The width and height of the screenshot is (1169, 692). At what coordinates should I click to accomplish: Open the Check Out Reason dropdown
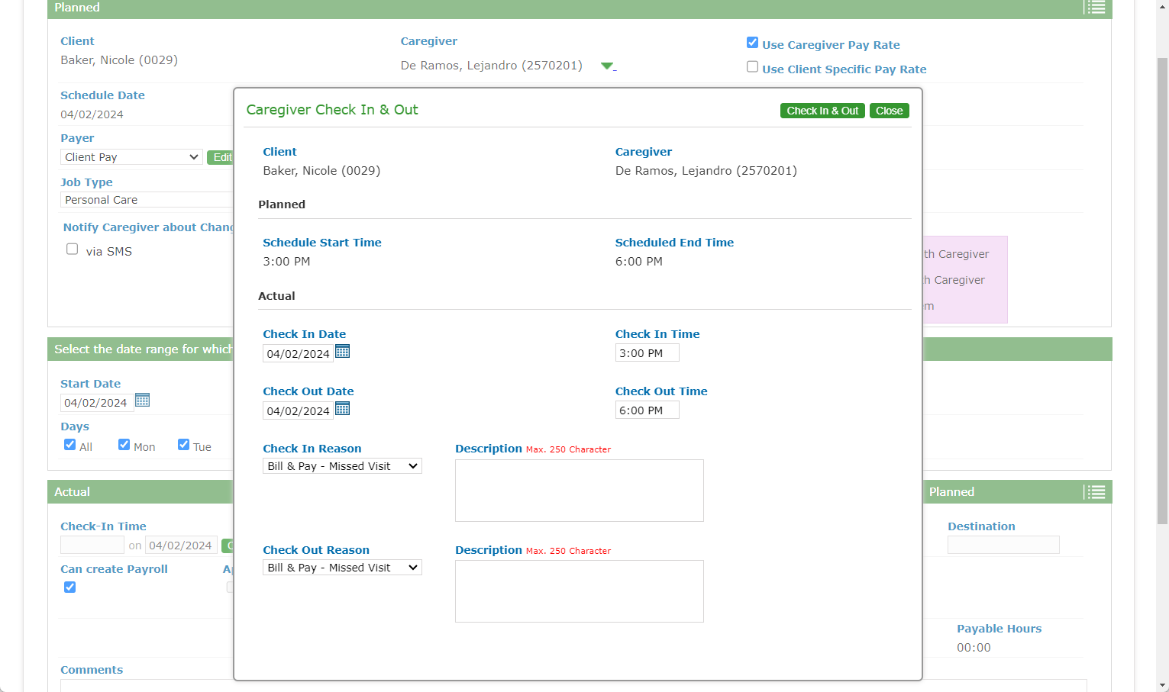[x=342, y=568]
